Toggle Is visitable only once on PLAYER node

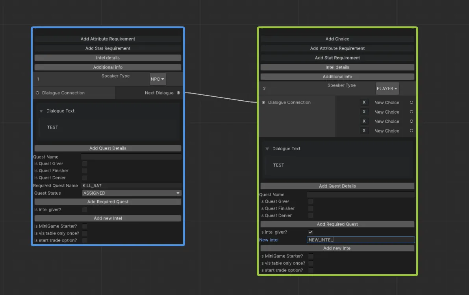pyautogui.click(x=310, y=263)
